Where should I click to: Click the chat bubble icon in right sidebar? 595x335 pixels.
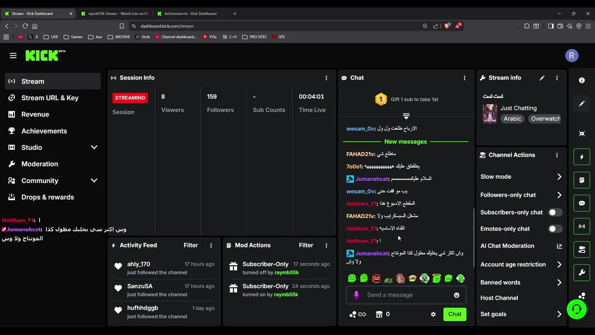pos(582,203)
